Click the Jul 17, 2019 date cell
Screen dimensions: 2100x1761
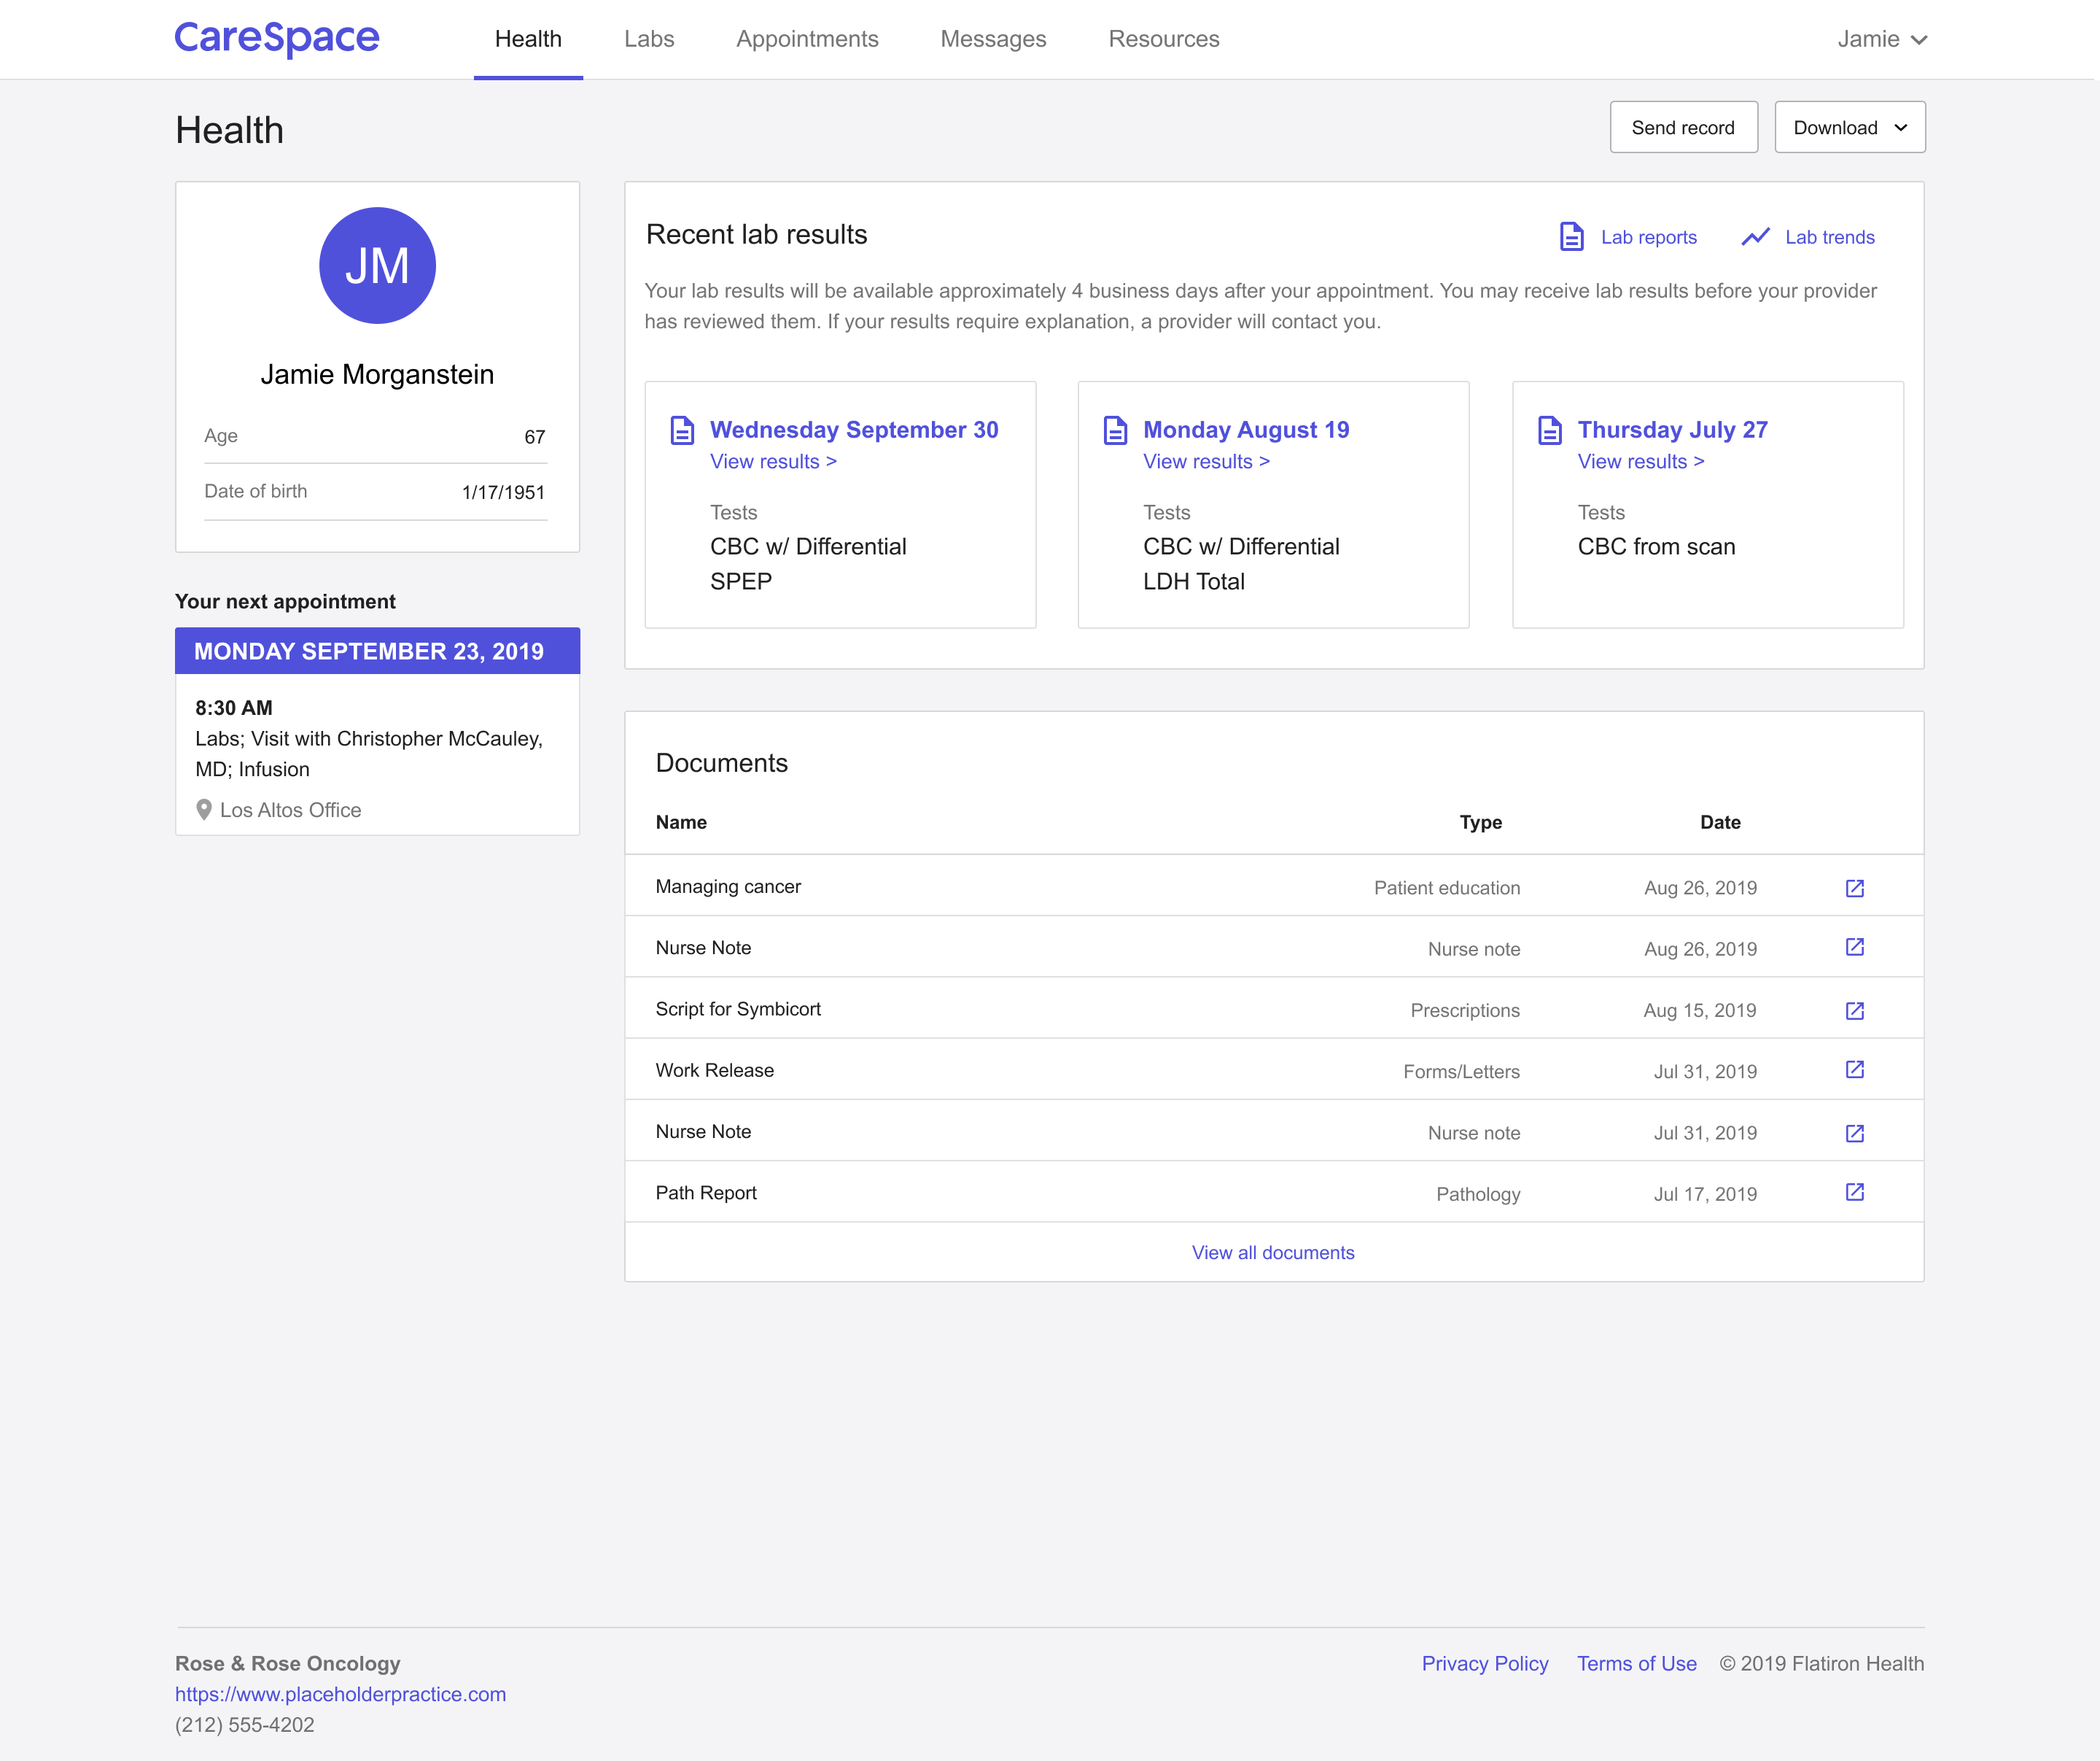(1704, 1193)
